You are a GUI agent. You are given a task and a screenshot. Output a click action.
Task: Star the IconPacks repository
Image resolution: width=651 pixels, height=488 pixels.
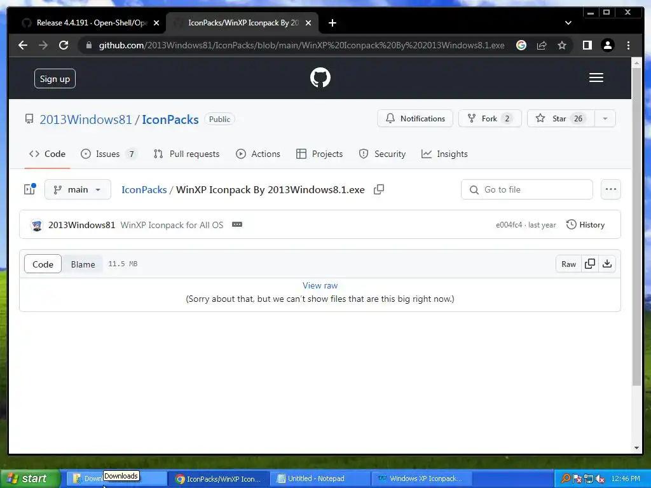point(561,119)
